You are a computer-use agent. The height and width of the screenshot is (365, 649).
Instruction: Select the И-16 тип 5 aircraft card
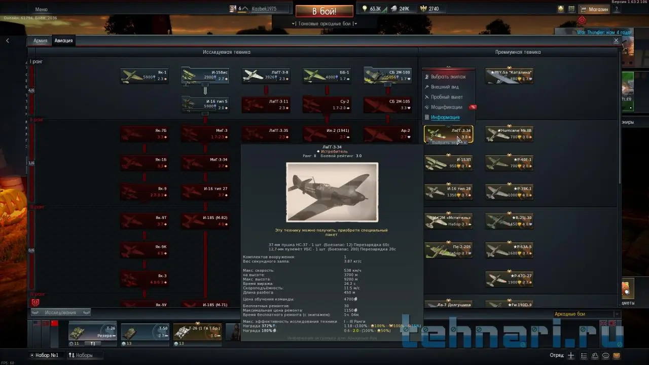click(x=205, y=104)
